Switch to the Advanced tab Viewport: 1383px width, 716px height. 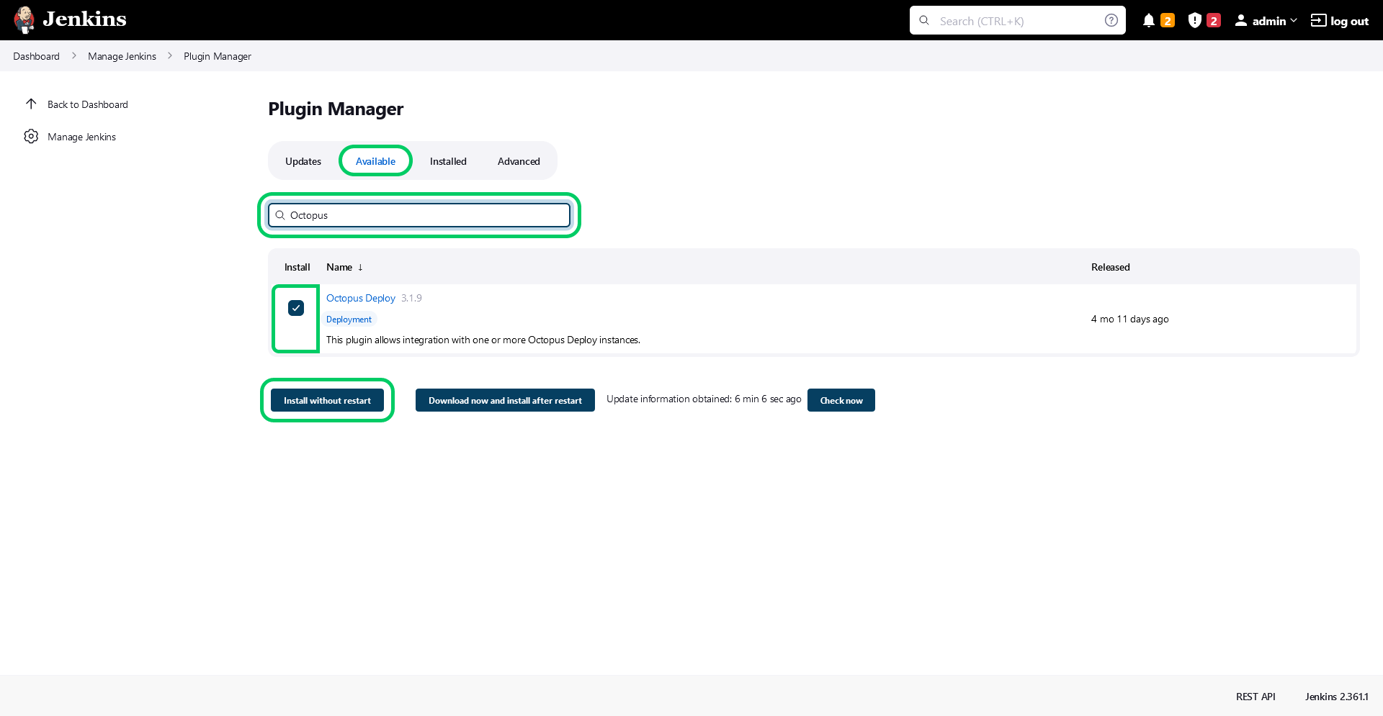click(x=519, y=161)
